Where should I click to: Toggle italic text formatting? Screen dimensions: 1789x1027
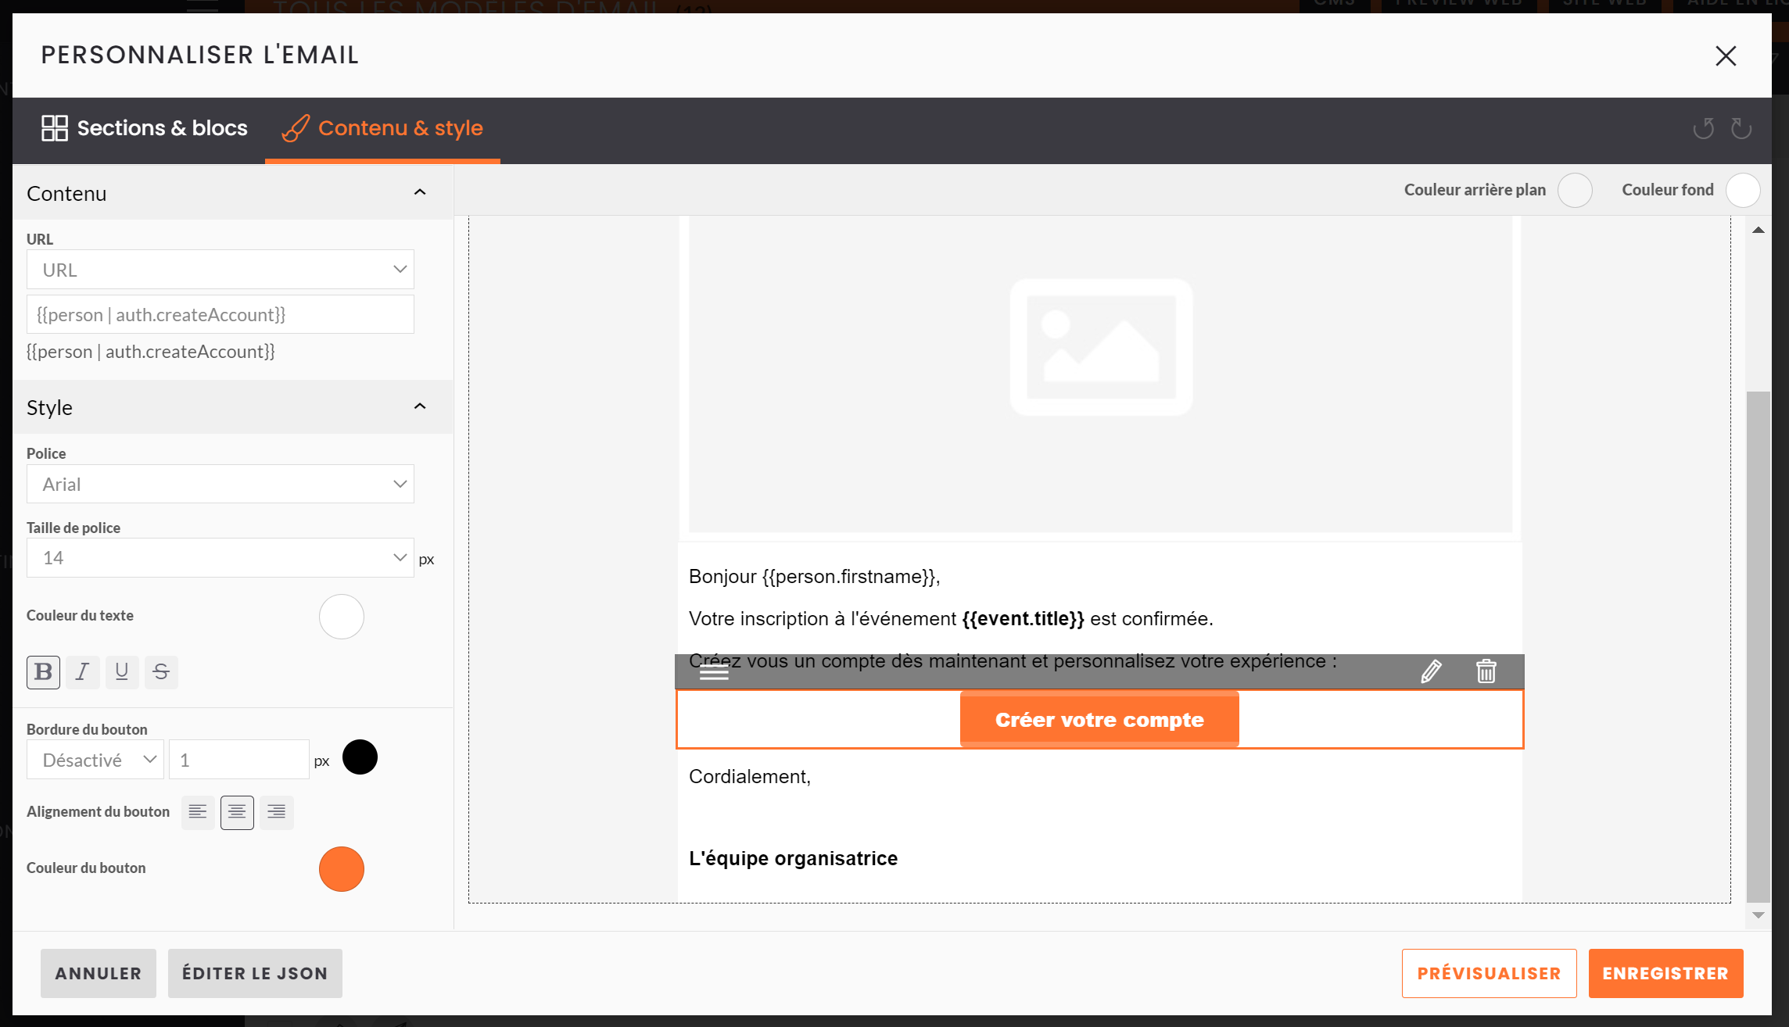click(82, 672)
